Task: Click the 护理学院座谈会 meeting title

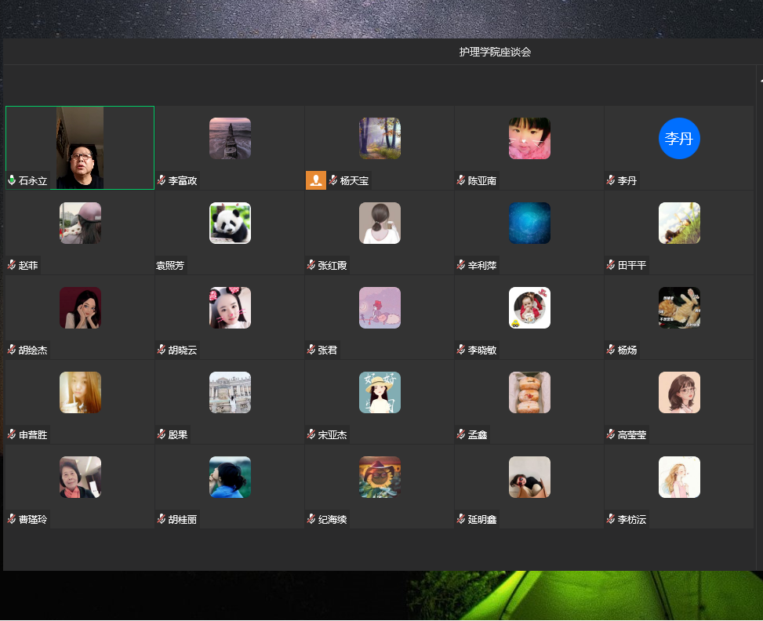Action: pos(495,52)
